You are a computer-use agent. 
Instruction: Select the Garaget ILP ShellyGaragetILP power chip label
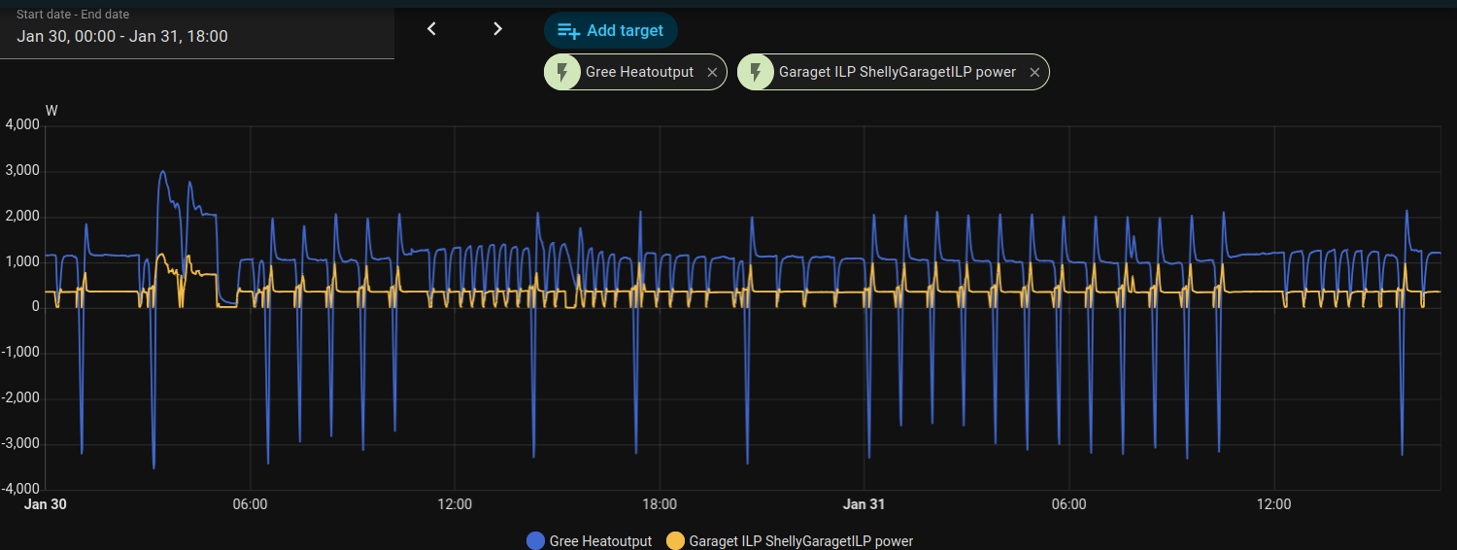(x=897, y=72)
